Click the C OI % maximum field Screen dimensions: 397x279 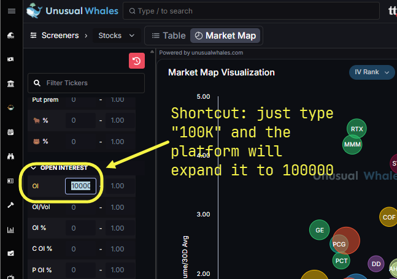coord(120,249)
